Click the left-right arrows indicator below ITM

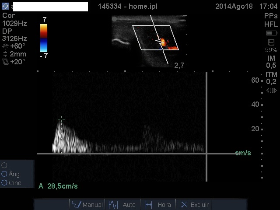pos(271,91)
